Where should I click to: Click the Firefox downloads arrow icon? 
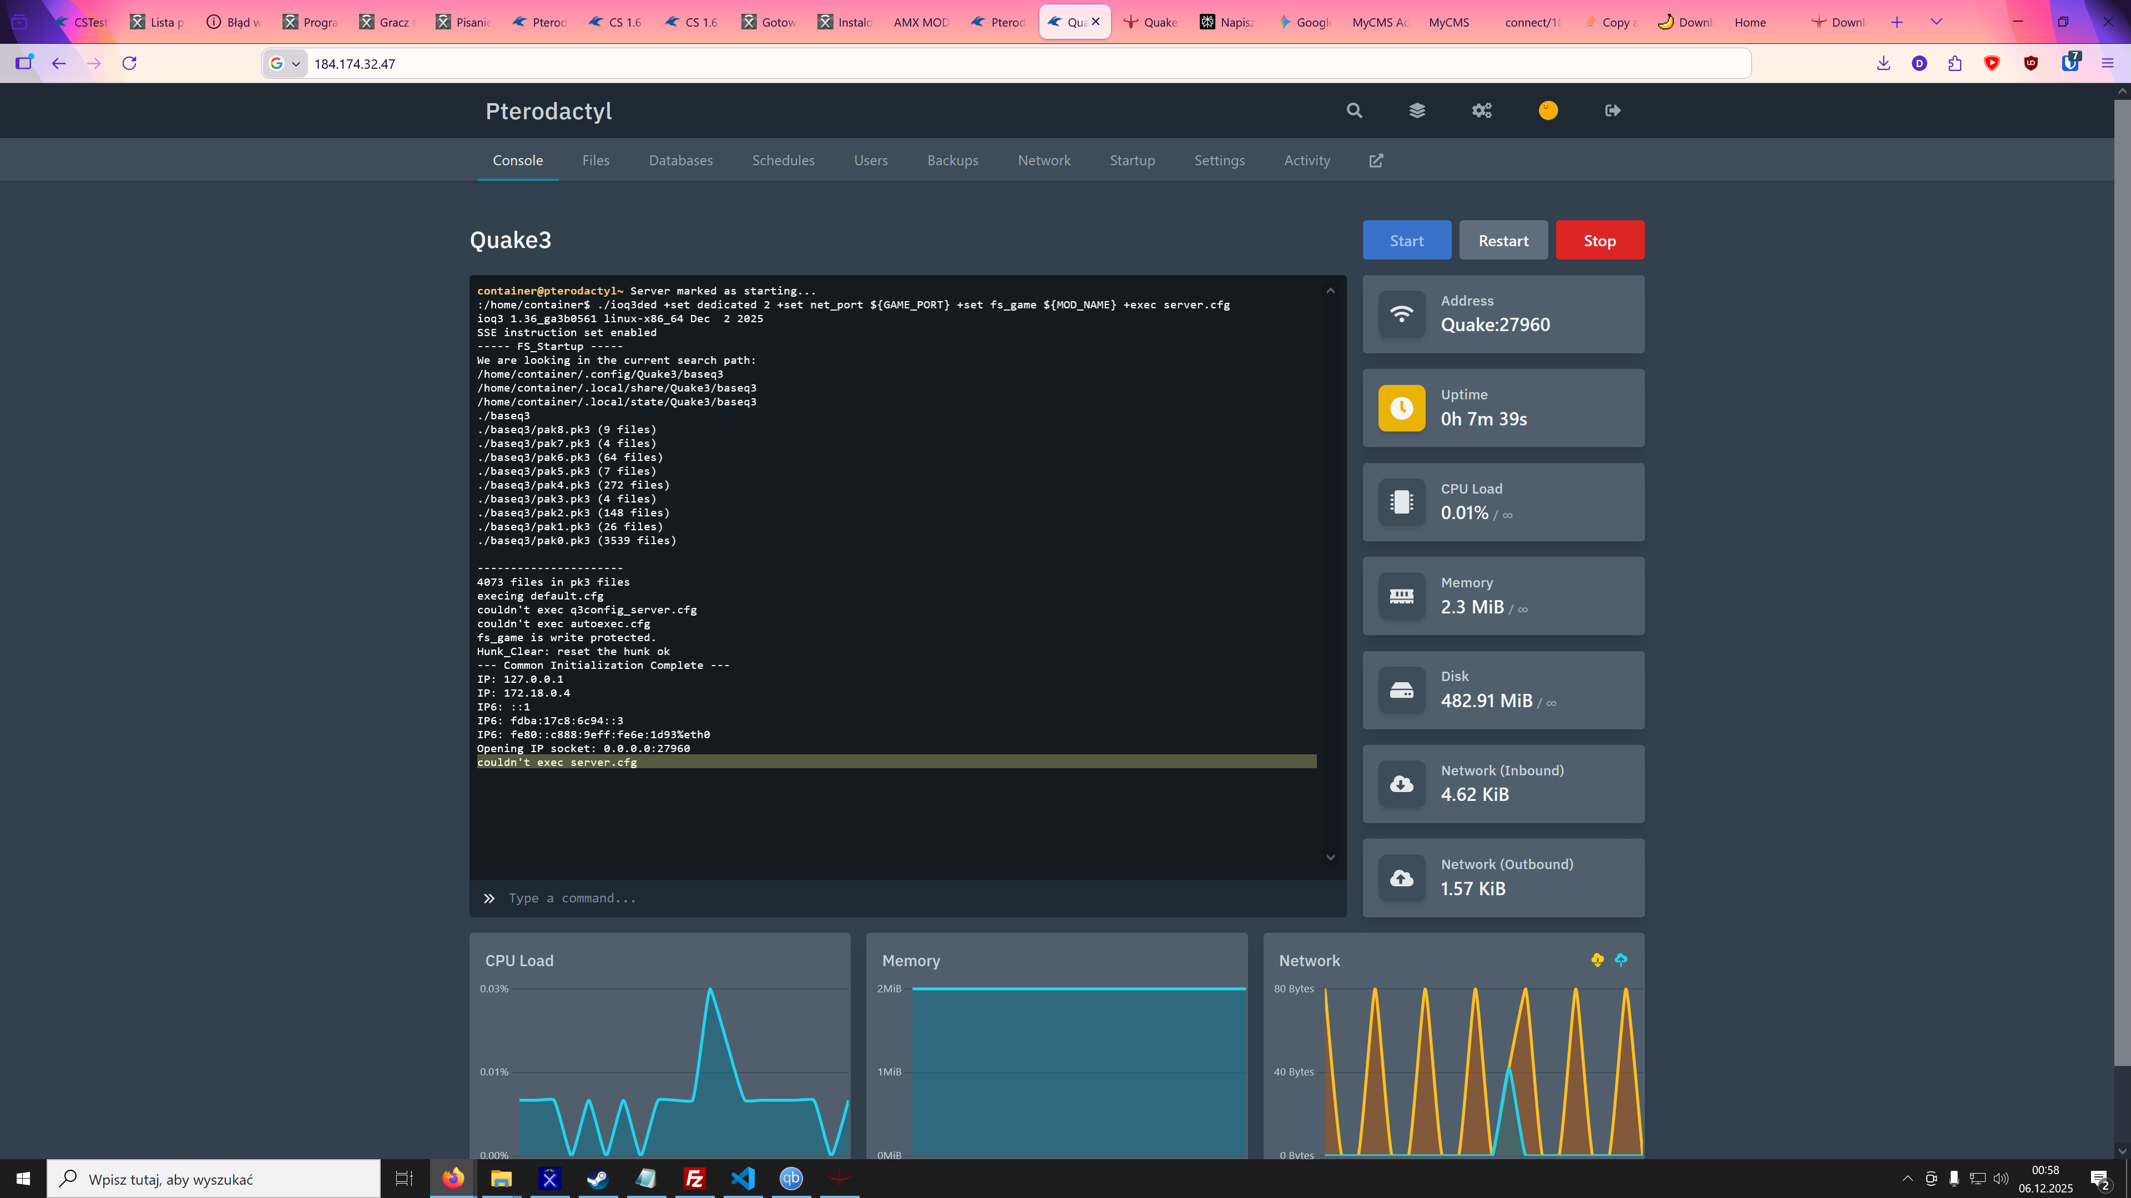coord(1883,64)
